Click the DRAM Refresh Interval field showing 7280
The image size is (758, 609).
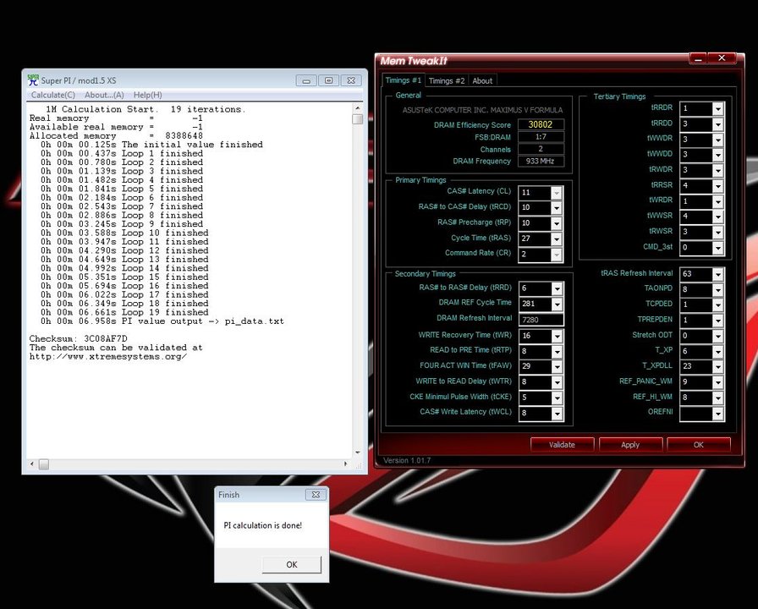541,320
